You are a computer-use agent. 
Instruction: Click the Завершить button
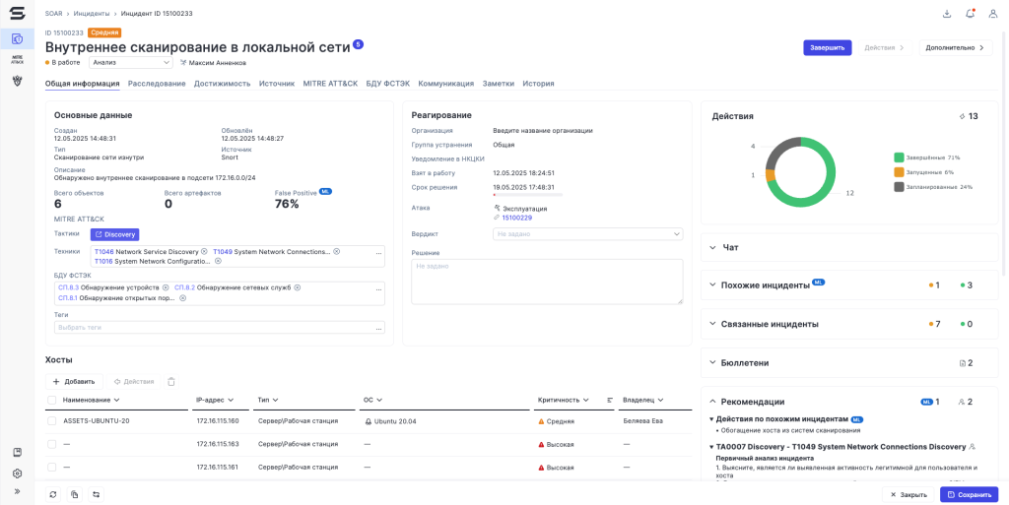pyautogui.click(x=827, y=47)
